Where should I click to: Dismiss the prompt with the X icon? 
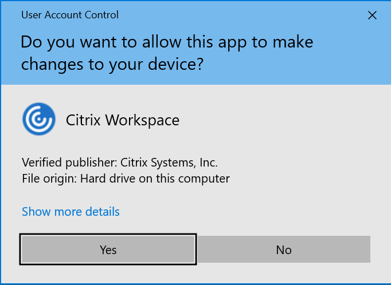pos(372,15)
